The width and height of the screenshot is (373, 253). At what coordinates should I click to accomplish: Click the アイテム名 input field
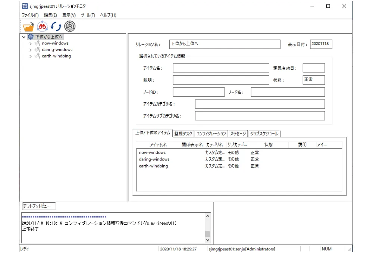point(221,68)
